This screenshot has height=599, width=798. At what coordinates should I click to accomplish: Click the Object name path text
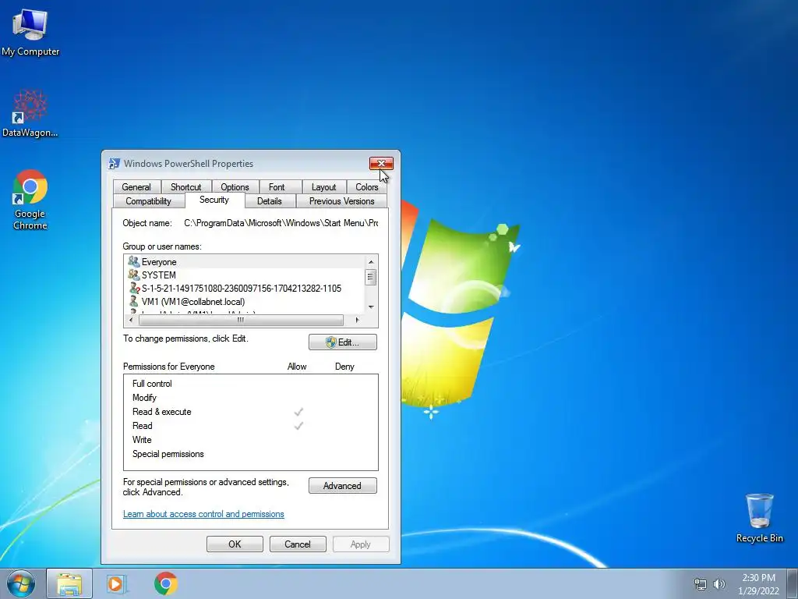tap(281, 223)
